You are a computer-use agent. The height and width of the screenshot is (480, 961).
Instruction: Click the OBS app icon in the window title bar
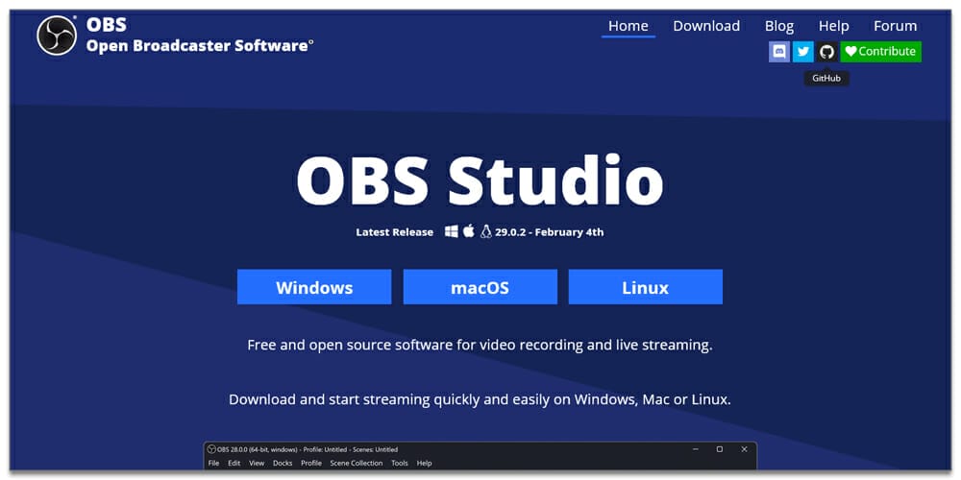[211, 449]
